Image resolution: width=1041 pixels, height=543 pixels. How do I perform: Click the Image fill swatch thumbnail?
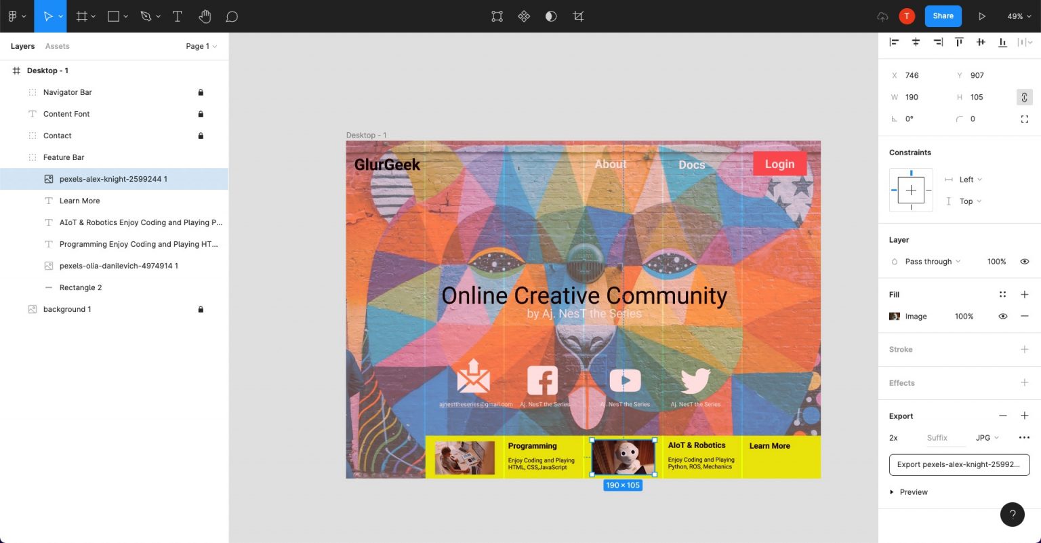[895, 317]
